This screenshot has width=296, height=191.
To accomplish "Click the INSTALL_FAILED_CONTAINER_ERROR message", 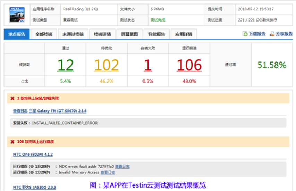I will point(65,123).
